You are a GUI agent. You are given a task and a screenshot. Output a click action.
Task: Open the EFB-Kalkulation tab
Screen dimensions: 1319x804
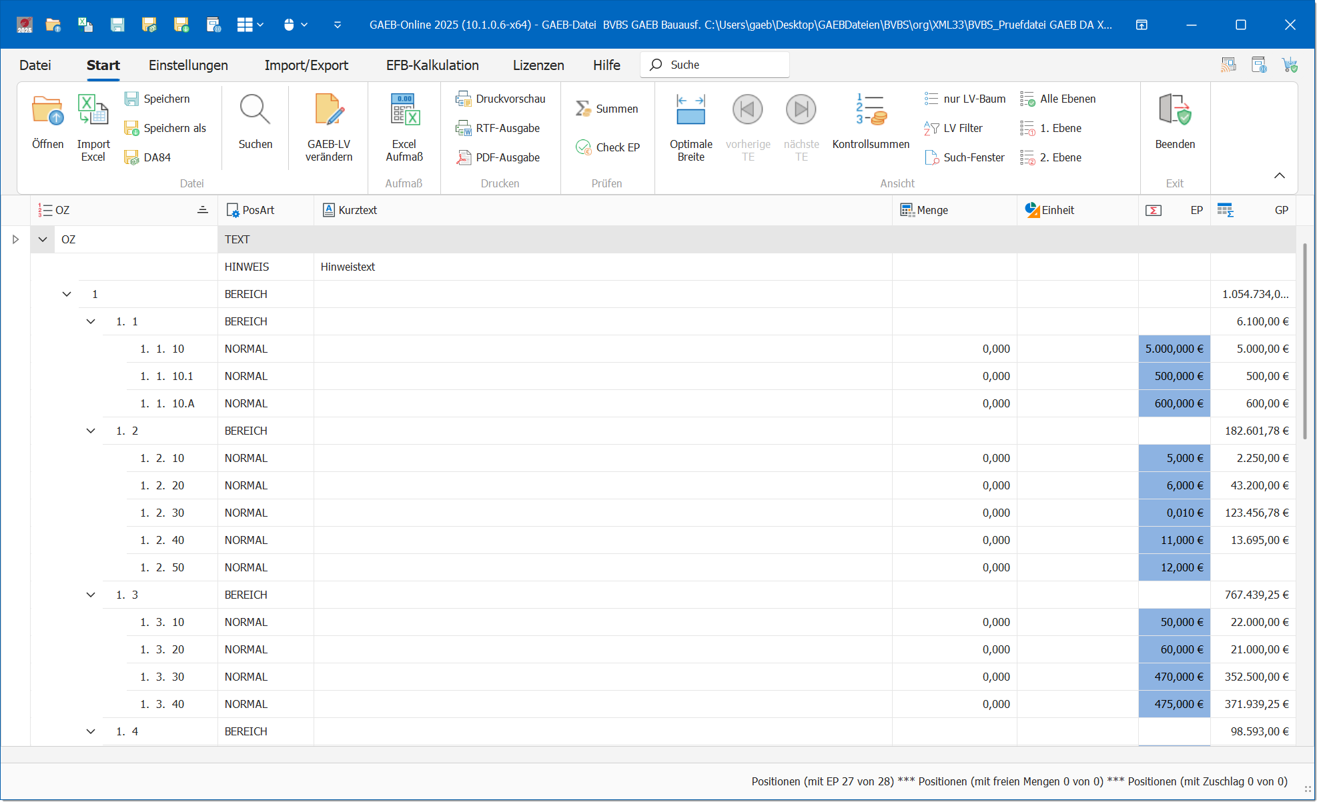click(432, 65)
